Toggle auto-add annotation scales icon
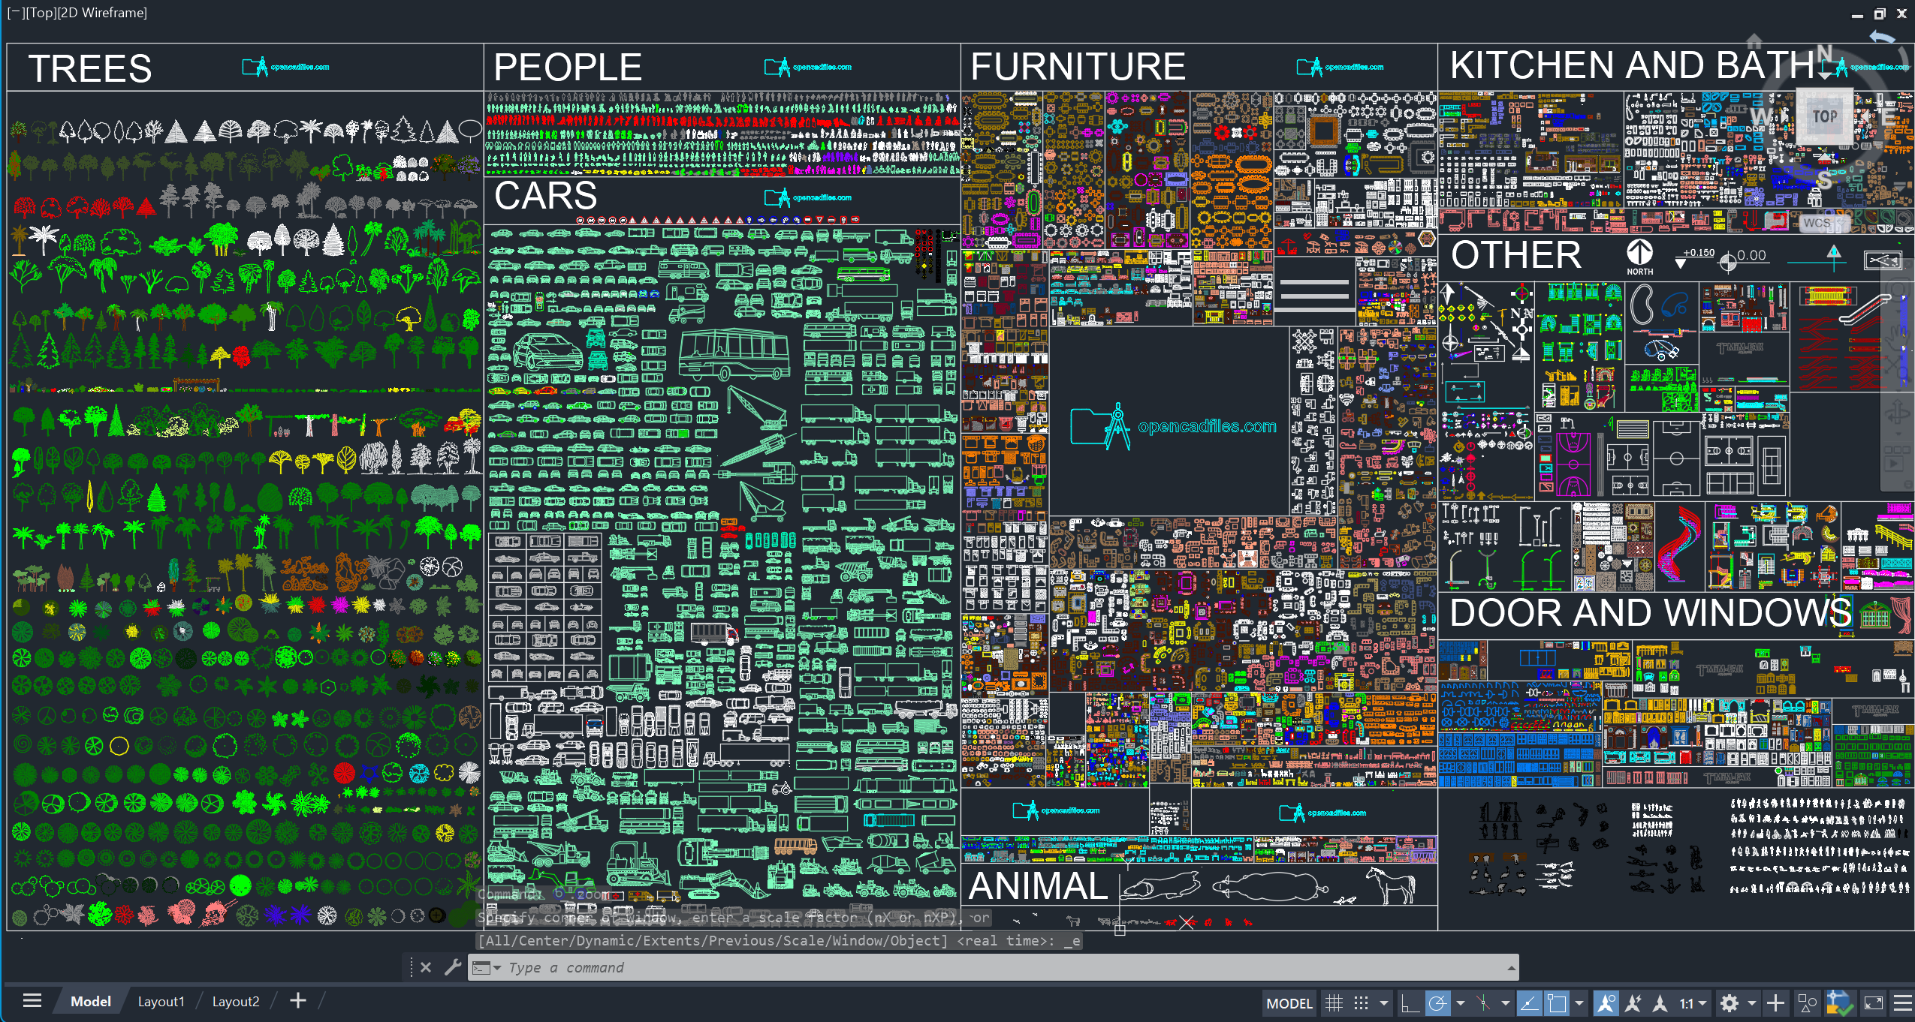The width and height of the screenshot is (1915, 1022). coord(1633,1002)
